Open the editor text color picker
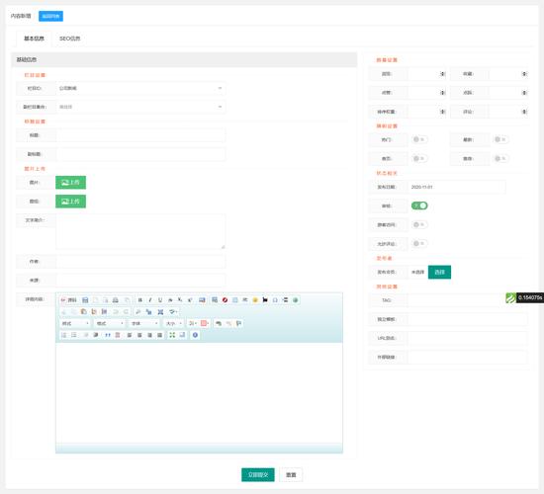 [193, 323]
